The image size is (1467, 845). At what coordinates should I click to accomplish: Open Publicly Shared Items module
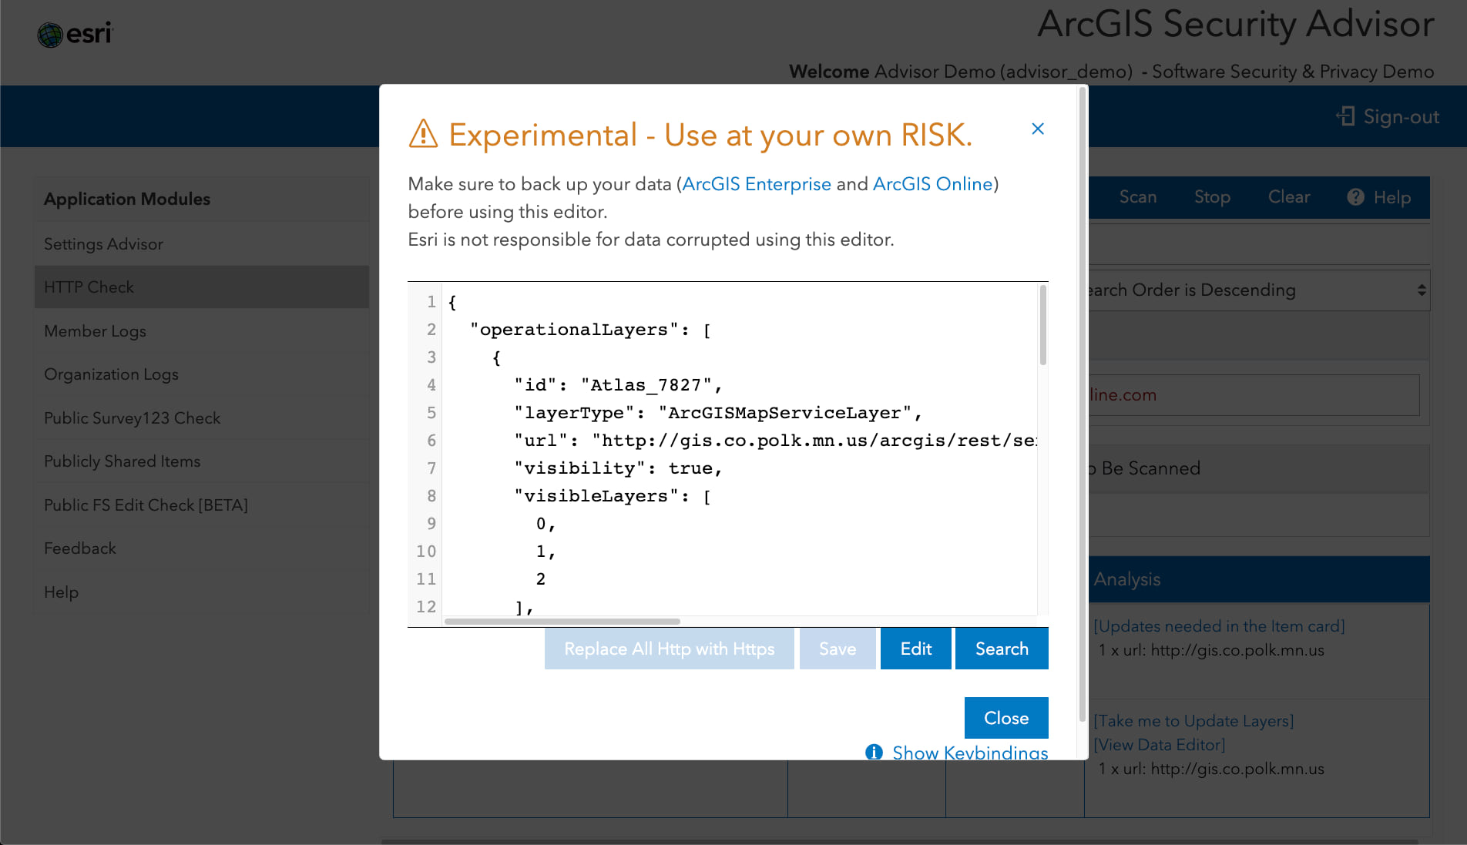click(202, 461)
